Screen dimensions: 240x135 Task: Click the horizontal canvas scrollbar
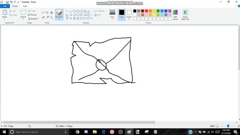pyautogui.click(x=79, y=122)
